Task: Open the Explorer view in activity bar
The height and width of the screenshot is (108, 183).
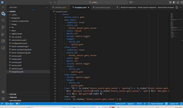Action: [3, 13]
